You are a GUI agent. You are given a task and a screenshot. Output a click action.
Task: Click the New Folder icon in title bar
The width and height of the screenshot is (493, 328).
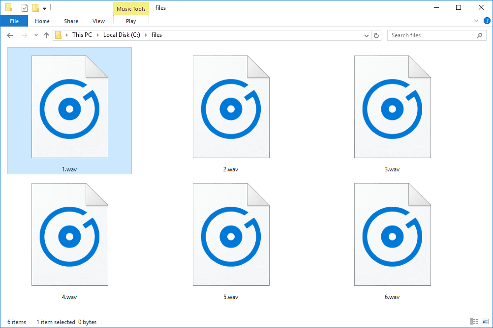coord(35,8)
